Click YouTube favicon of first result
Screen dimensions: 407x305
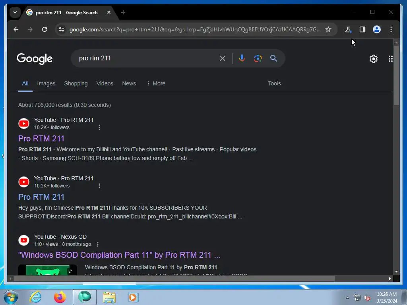(x=24, y=124)
